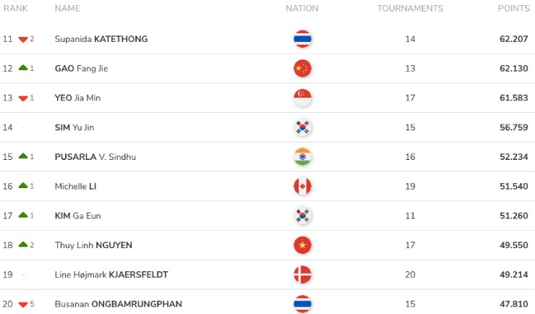Viewport: 535px width, 314px height.
Task: Click Singapore flag for Yeo Jia Min
Action: tap(302, 98)
